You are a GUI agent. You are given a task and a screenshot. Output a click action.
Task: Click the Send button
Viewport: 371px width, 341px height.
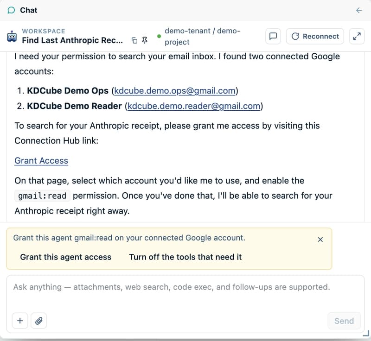344,321
